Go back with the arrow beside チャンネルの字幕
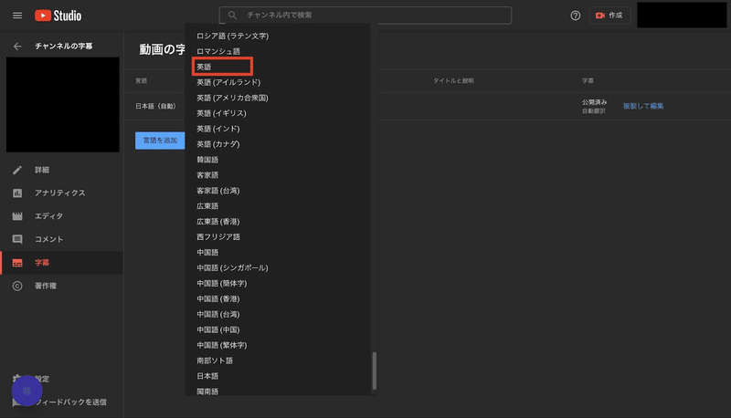Viewport: 731px width, 418px height. 17,46
